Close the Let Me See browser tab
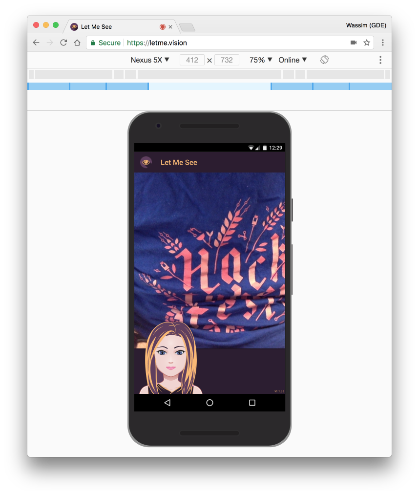Screen dimensions: 419x496 pos(170,27)
